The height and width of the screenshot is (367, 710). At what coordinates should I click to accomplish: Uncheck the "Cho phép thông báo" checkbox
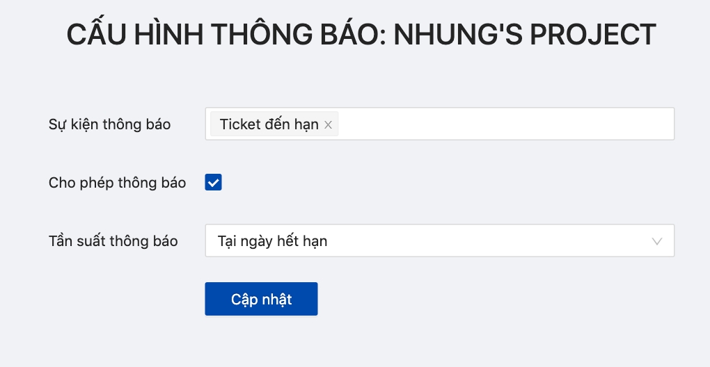coord(213,183)
